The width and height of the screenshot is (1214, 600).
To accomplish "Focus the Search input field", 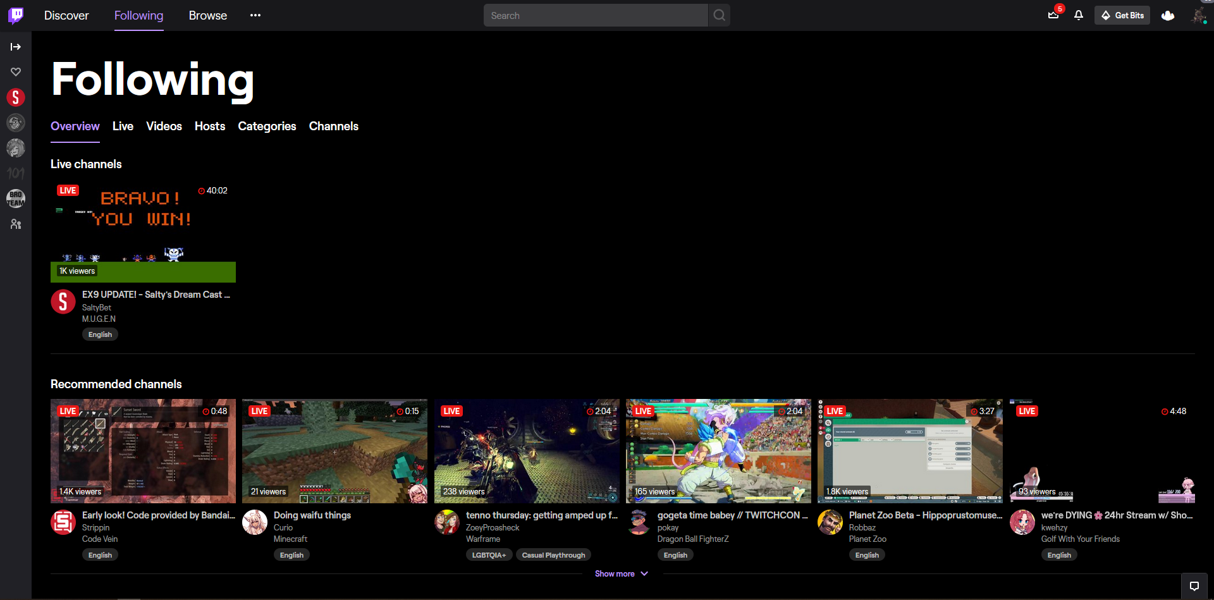I will [596, 15].
